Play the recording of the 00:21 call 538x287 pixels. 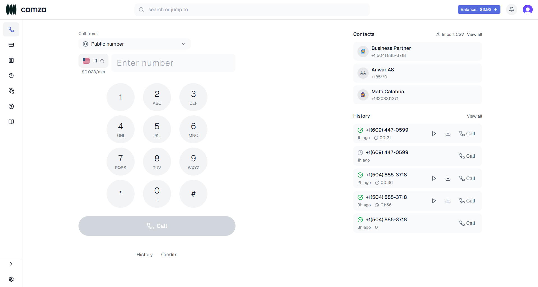[434, 134]
